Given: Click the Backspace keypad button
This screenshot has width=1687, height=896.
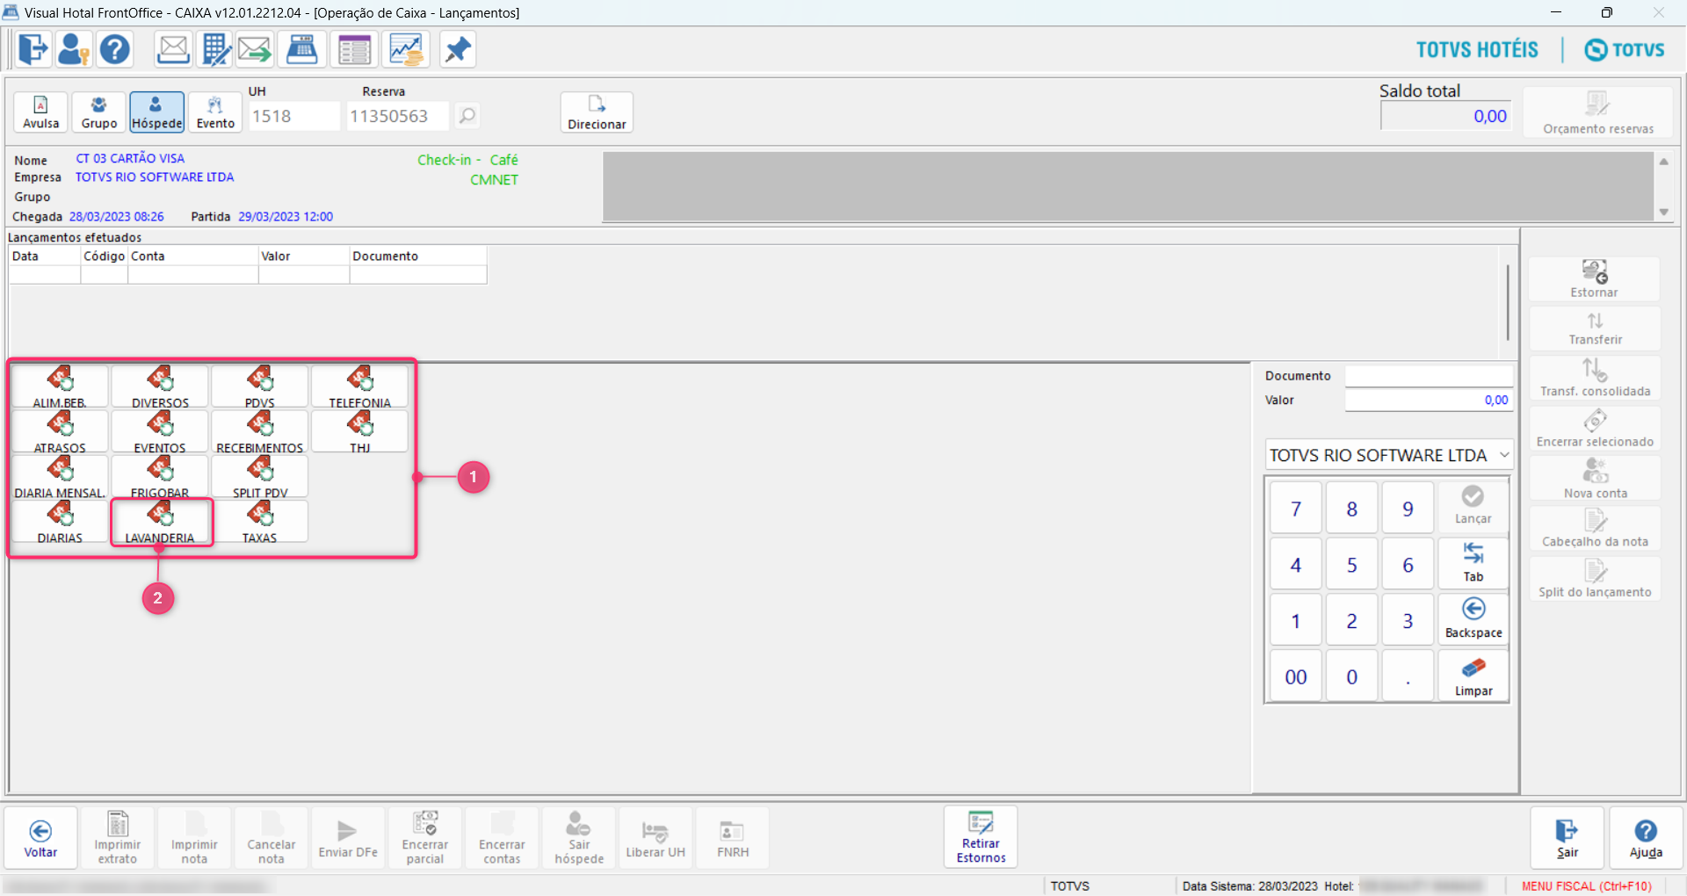Looking at the screenshot, I should click(1473, 619).
